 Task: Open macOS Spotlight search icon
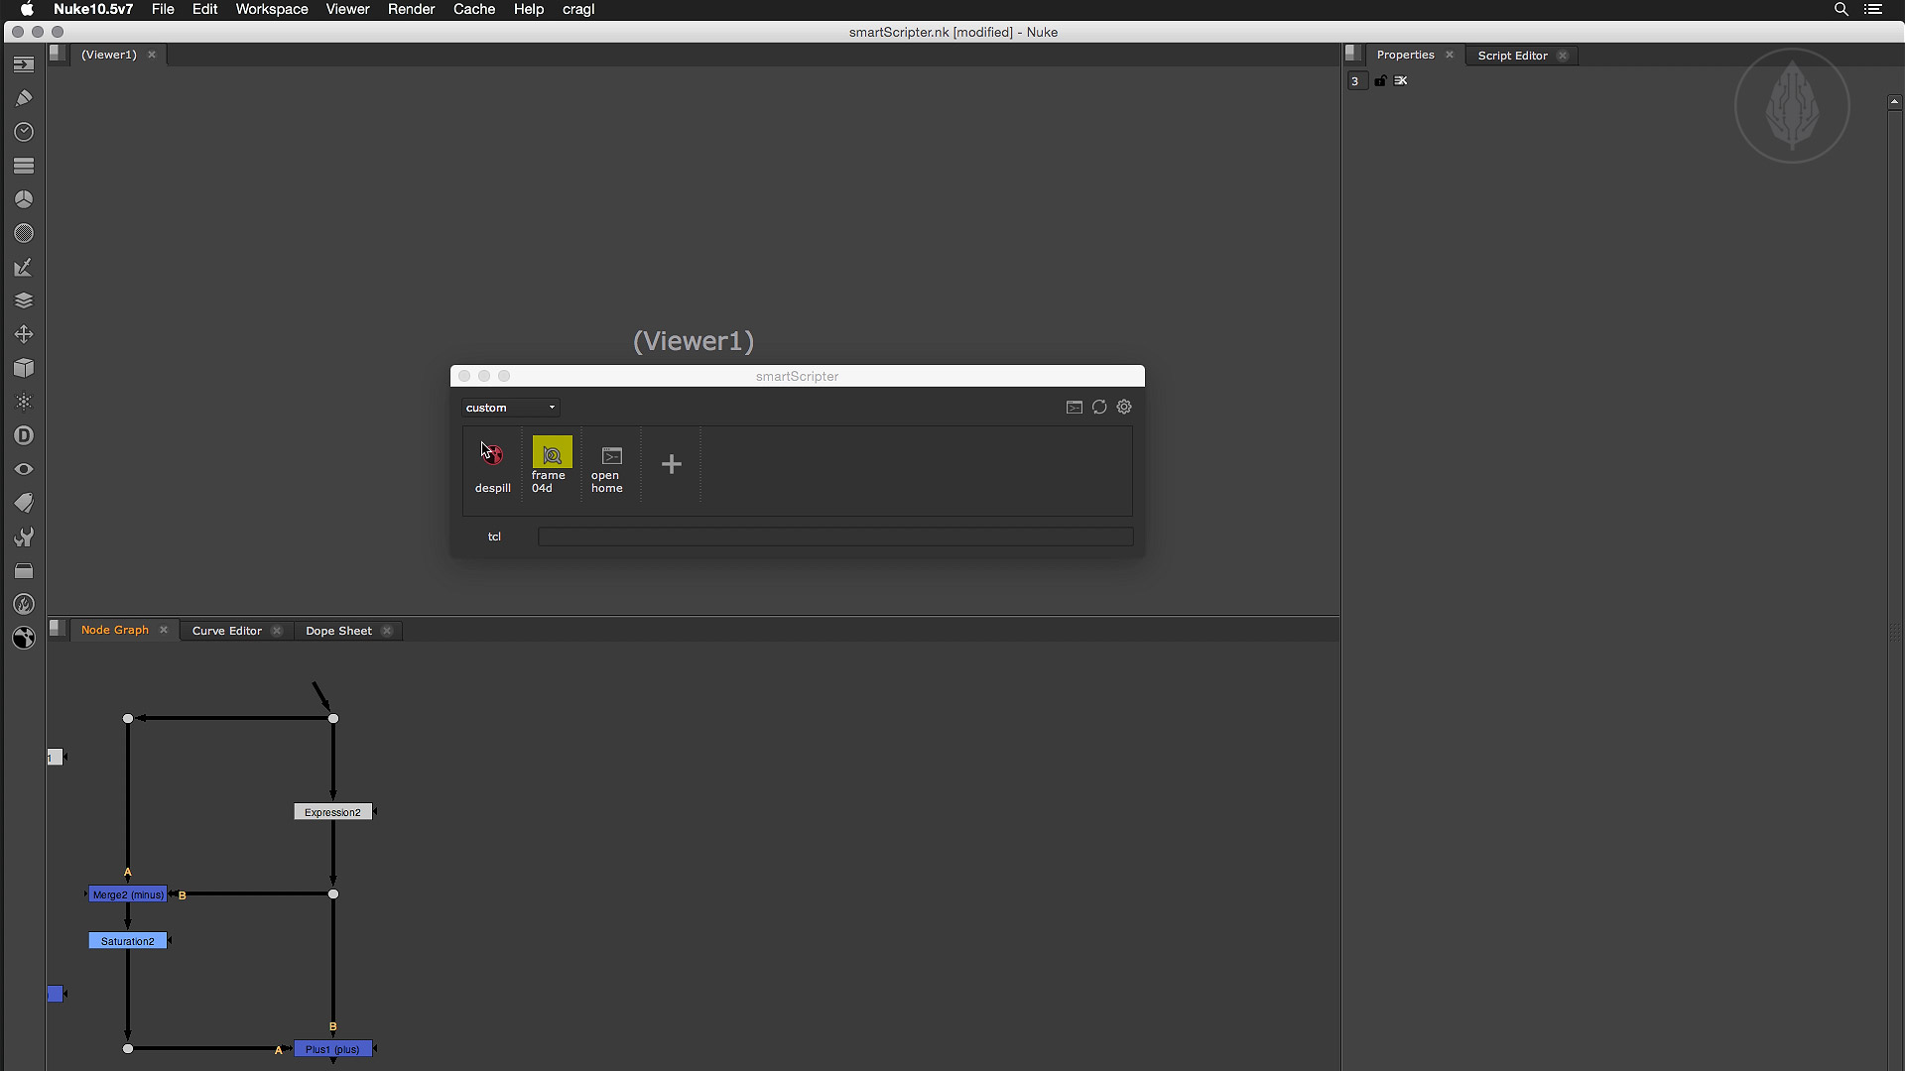coord(1841,9)
